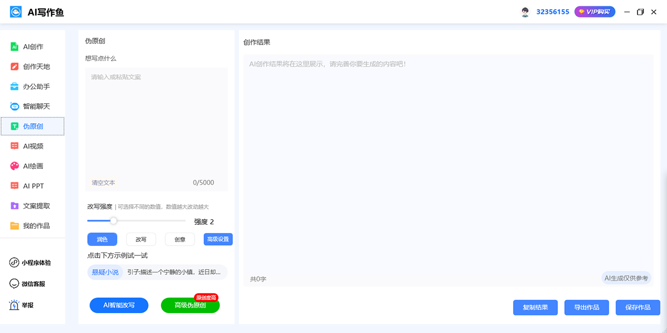
Task: Click the AI创作 sidebar icon
Action: 14,47
